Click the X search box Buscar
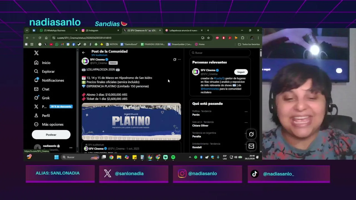This screenshot has height=200, width=356. (x=220, y=53)
